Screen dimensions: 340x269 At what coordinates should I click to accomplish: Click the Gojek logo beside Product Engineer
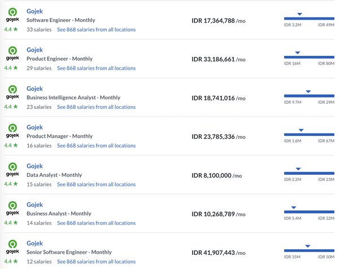(11, 54)
